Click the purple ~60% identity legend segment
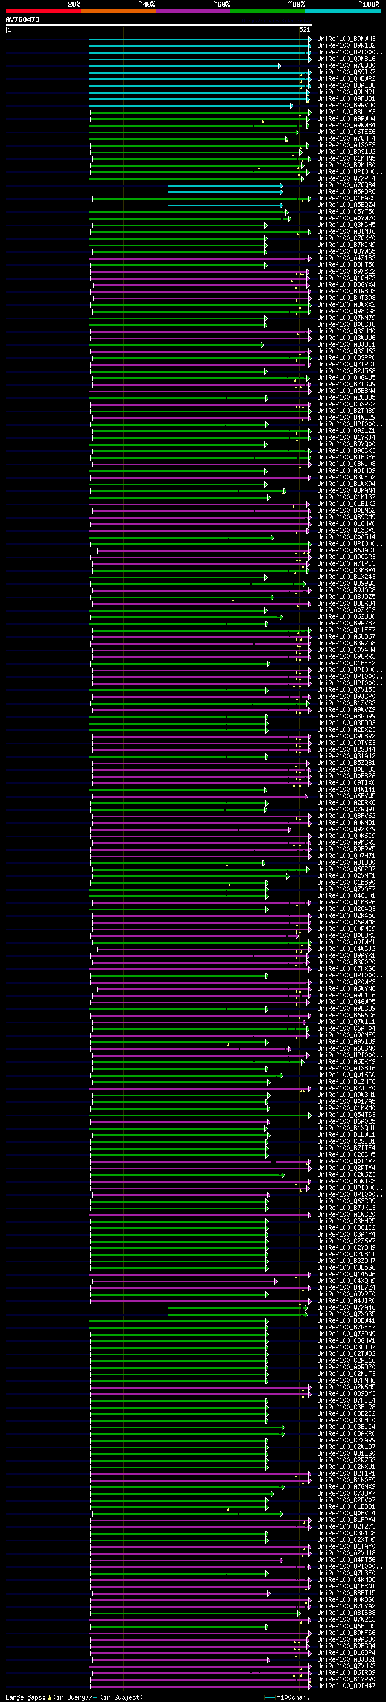This screenshot has width=386, height=1702. tap(192, 10)
